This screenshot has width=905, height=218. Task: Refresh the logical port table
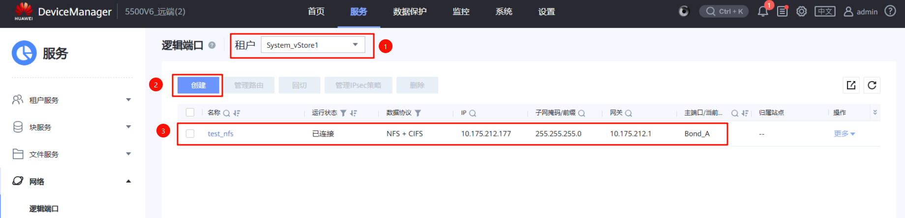point(872,85)
